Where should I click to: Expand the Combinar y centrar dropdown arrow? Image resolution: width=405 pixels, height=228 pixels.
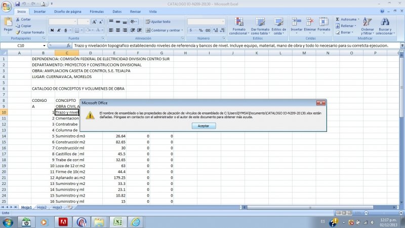click(x=182, y=30)
